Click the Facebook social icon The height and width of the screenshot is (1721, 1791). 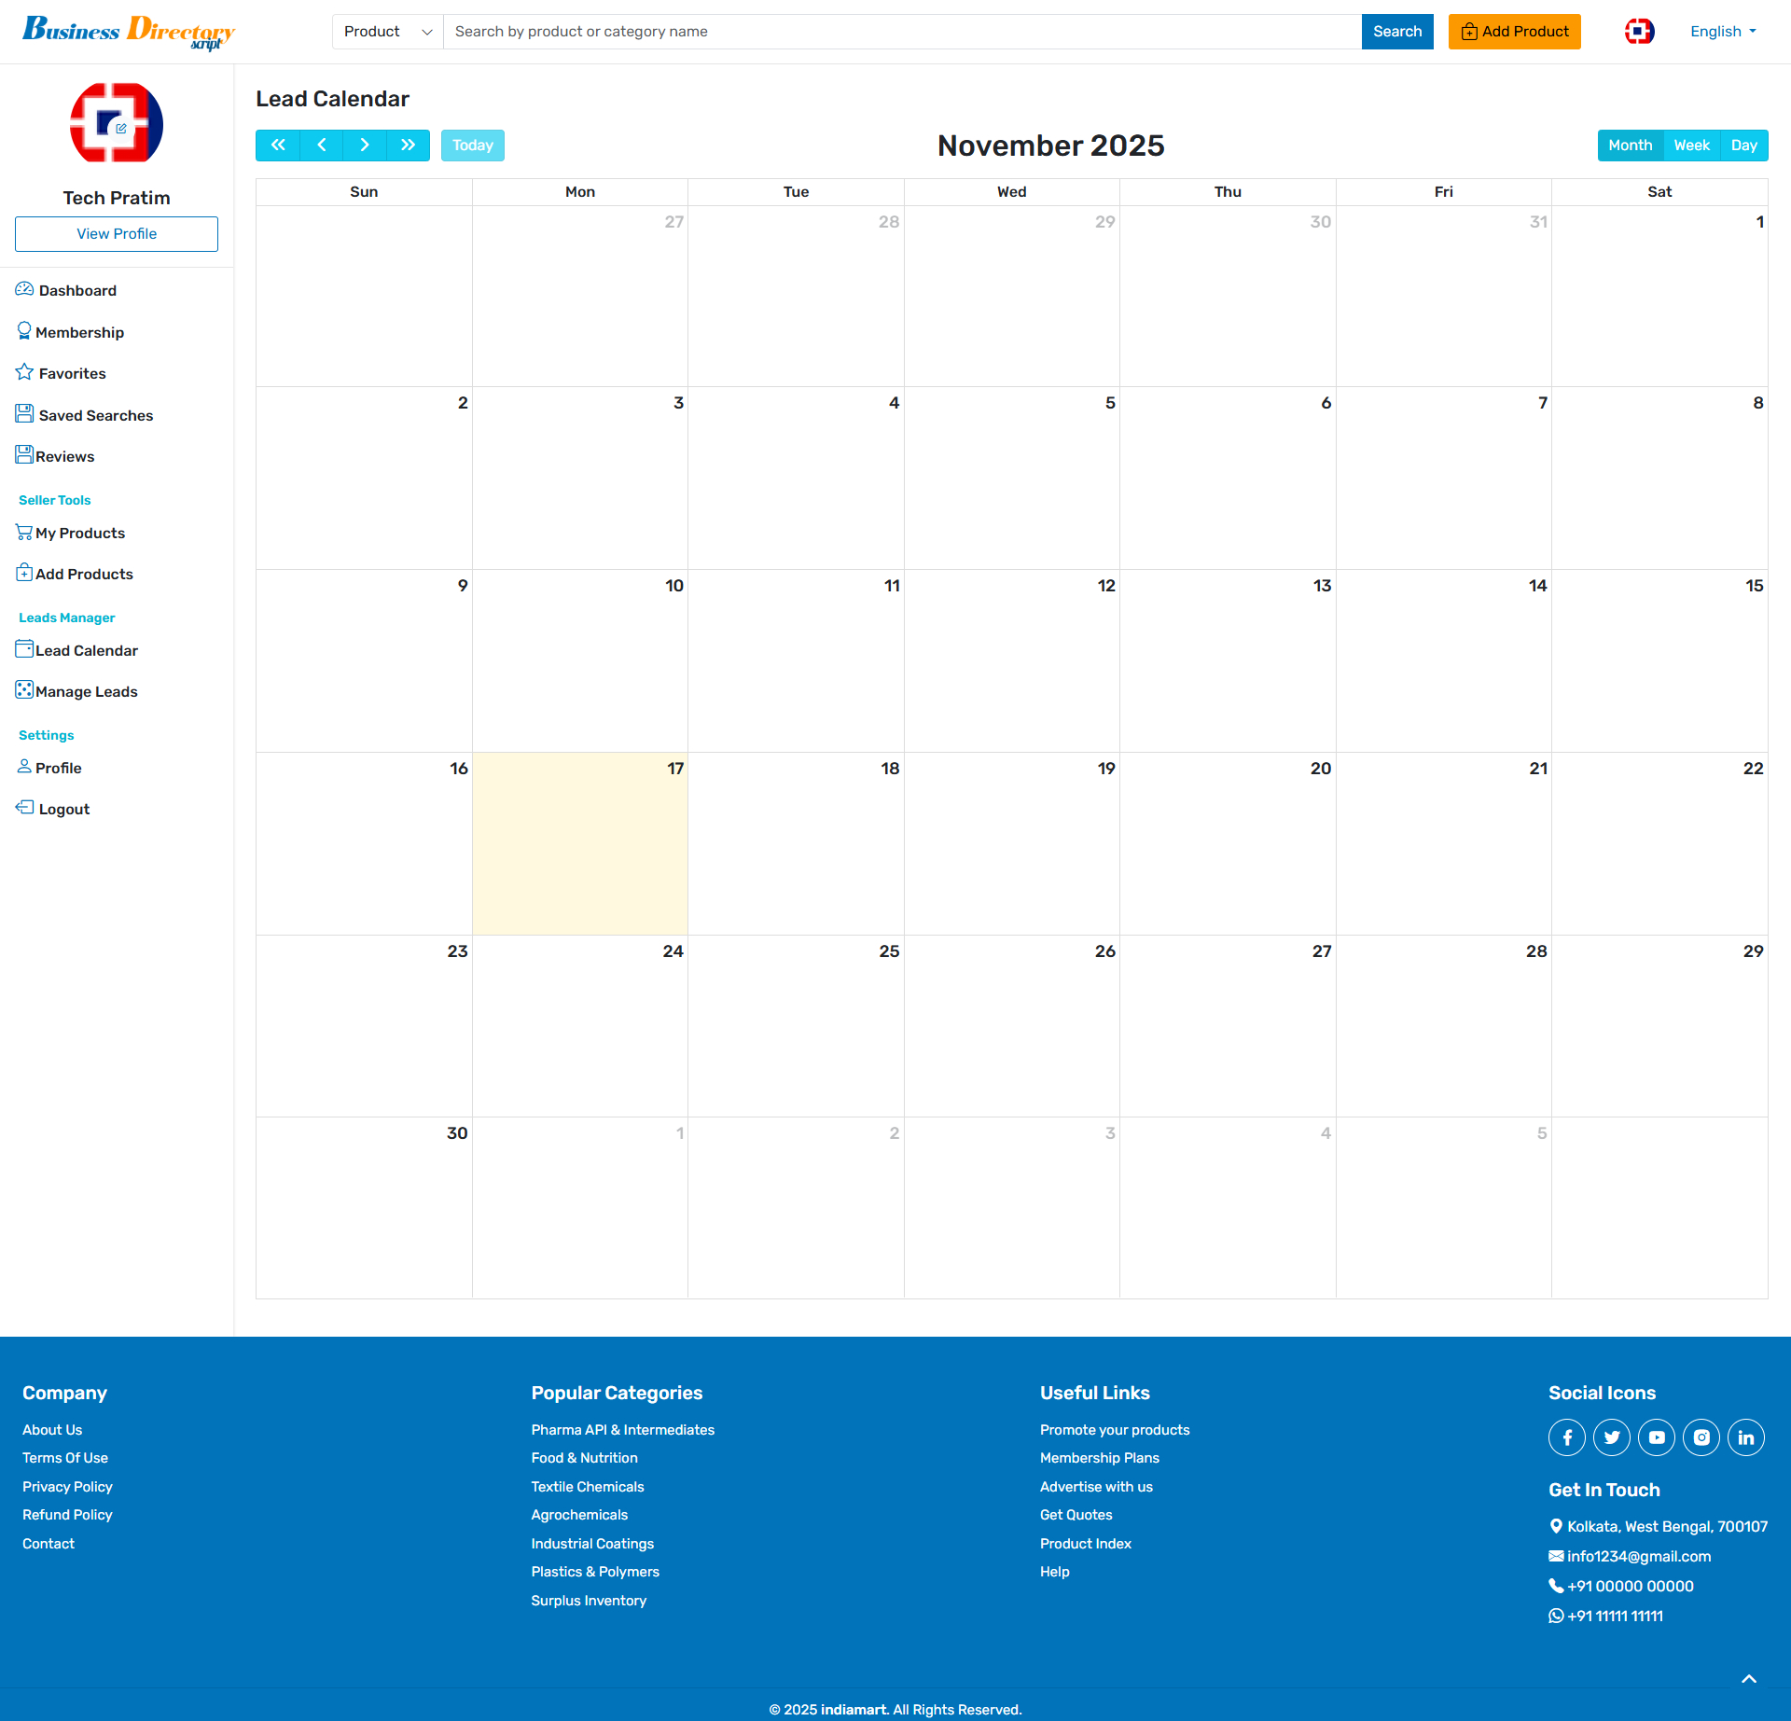tap(1567, 1437)
